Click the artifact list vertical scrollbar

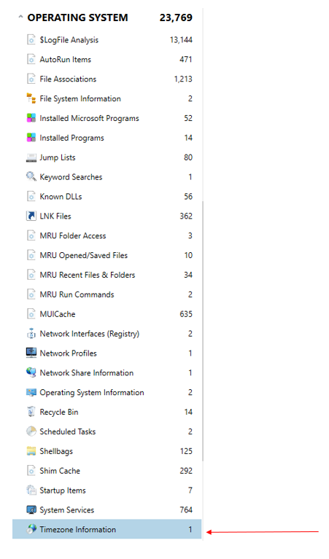click(203, 331)
